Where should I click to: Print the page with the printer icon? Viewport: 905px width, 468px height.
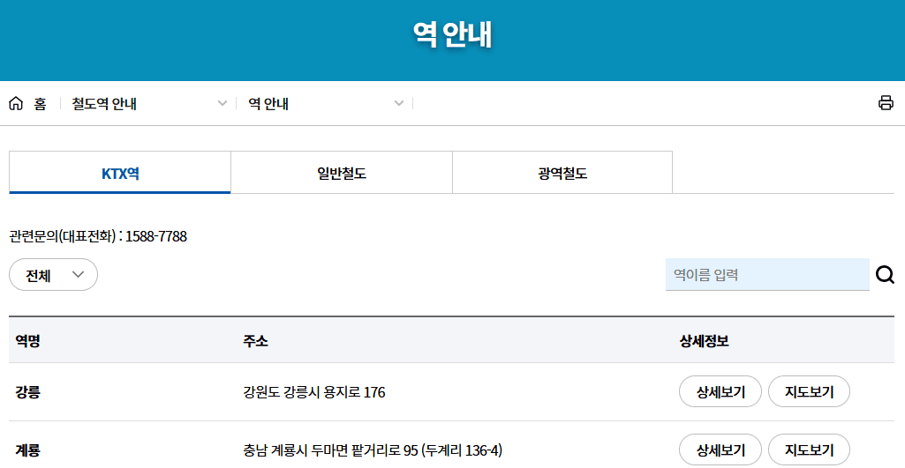(x=886, y=103)
